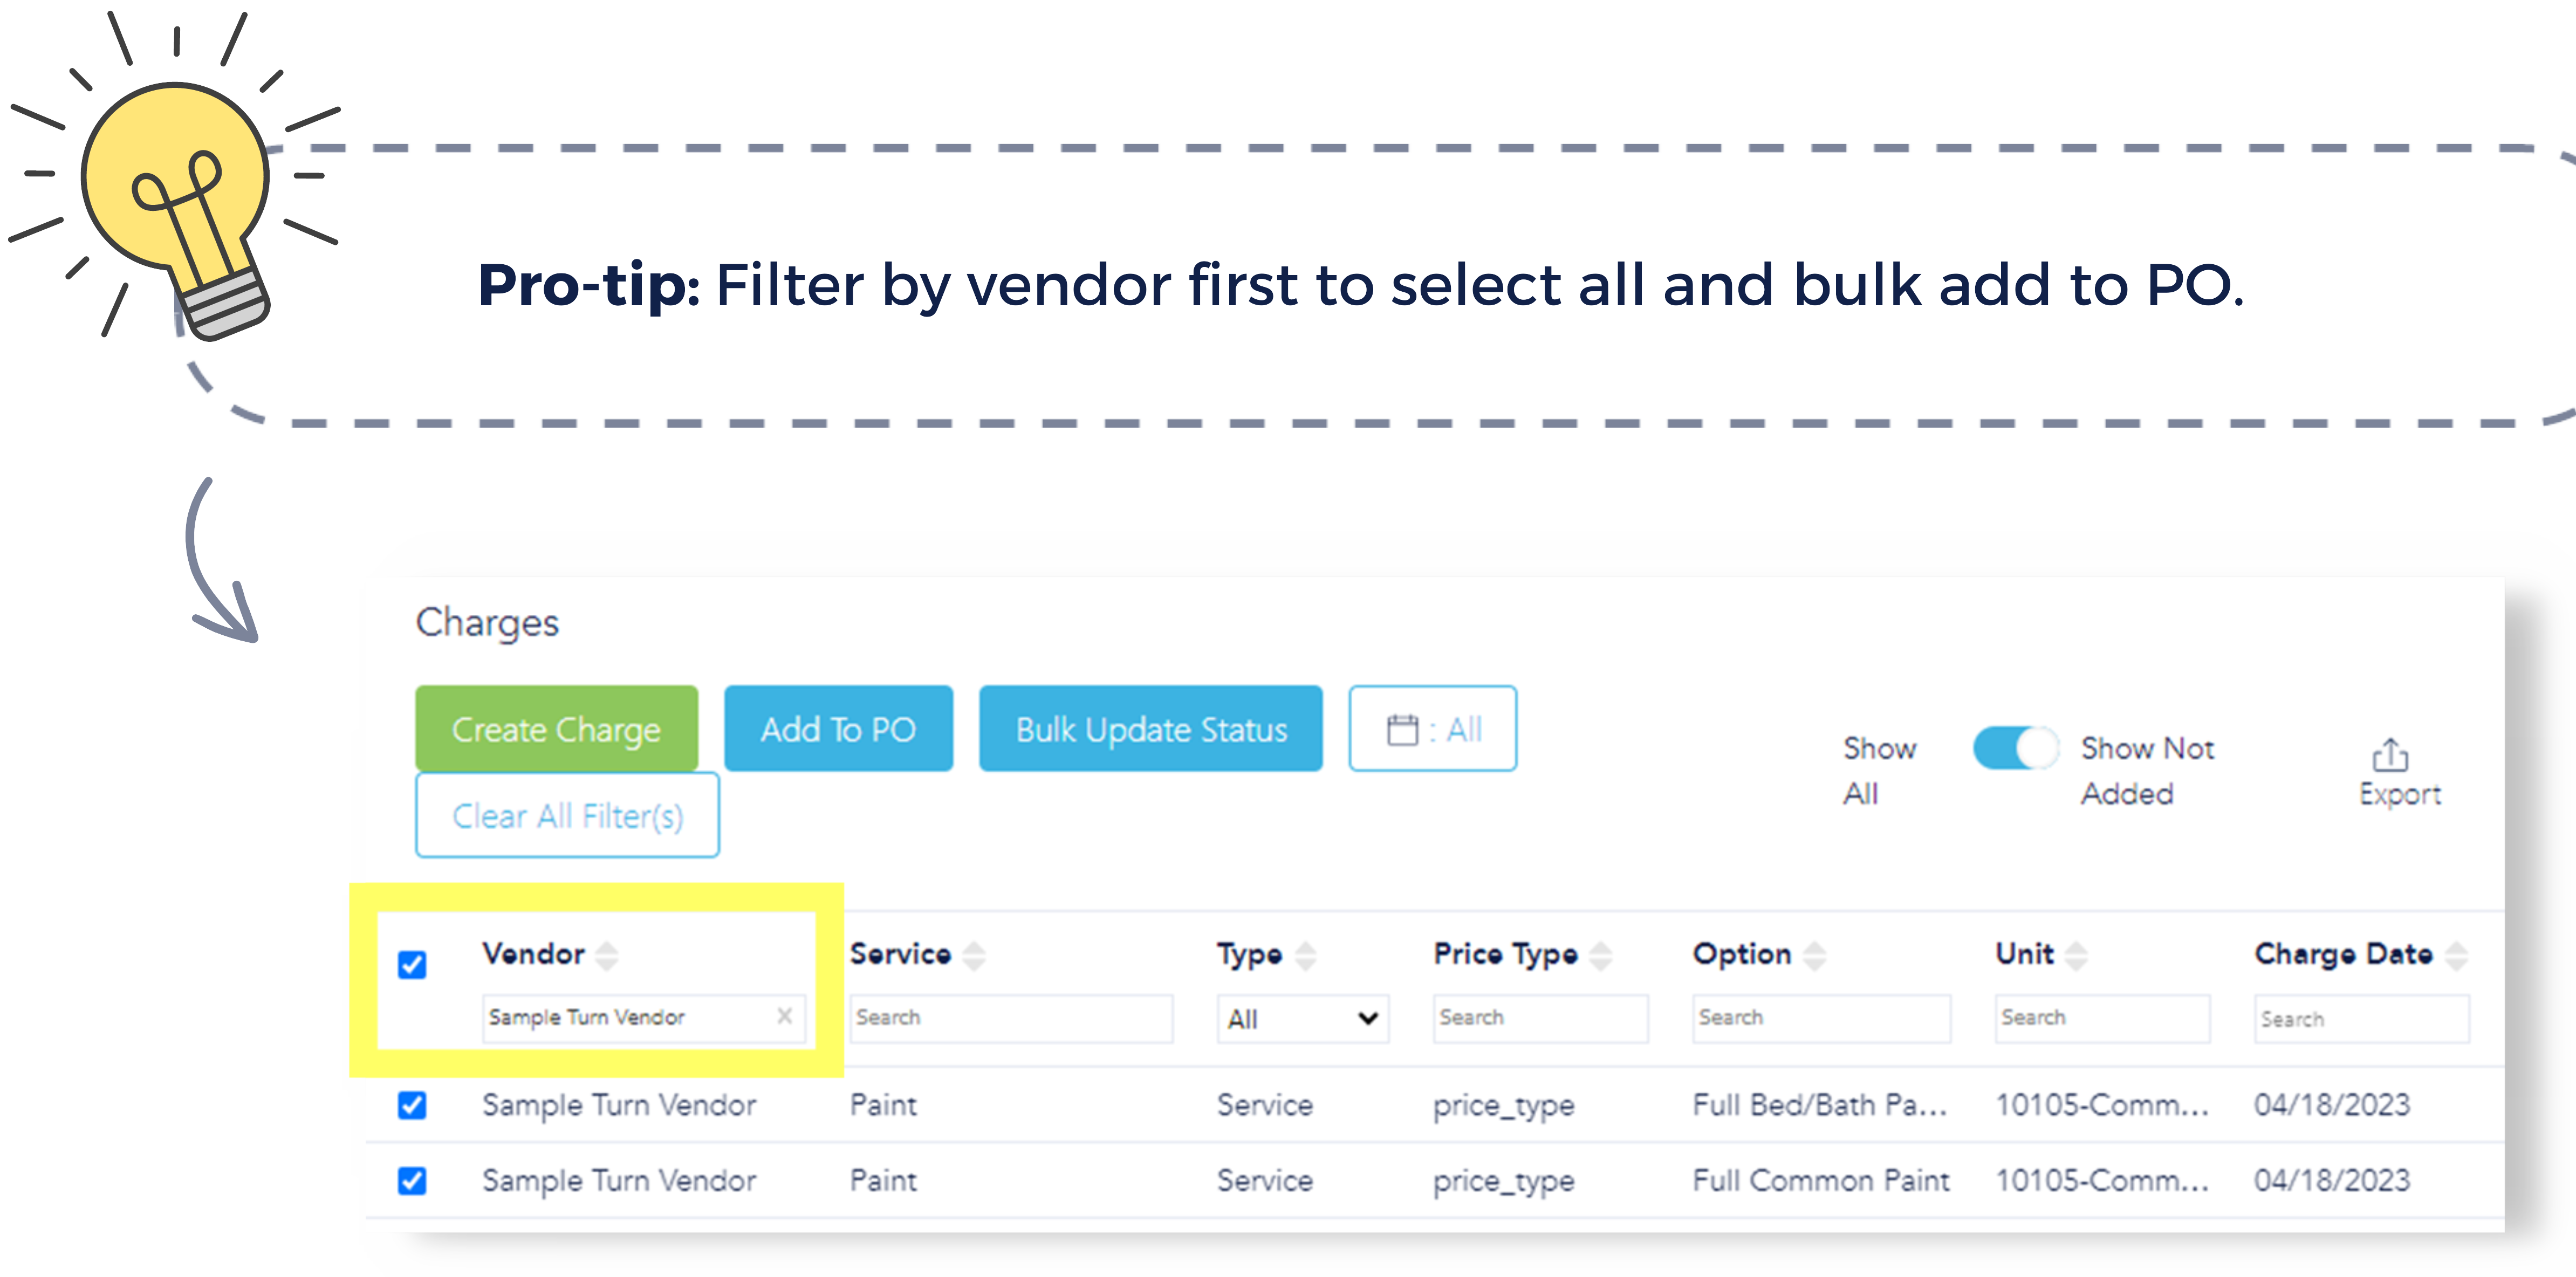Click the green Create Charge button
Viewport: 2576px width, 1277px height.
(x=556, y=729)
